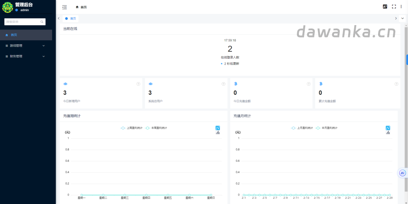Click users icon on 系统总用户 card
The width and height of the screenshot is (408, 204).
tap(150, 84)
